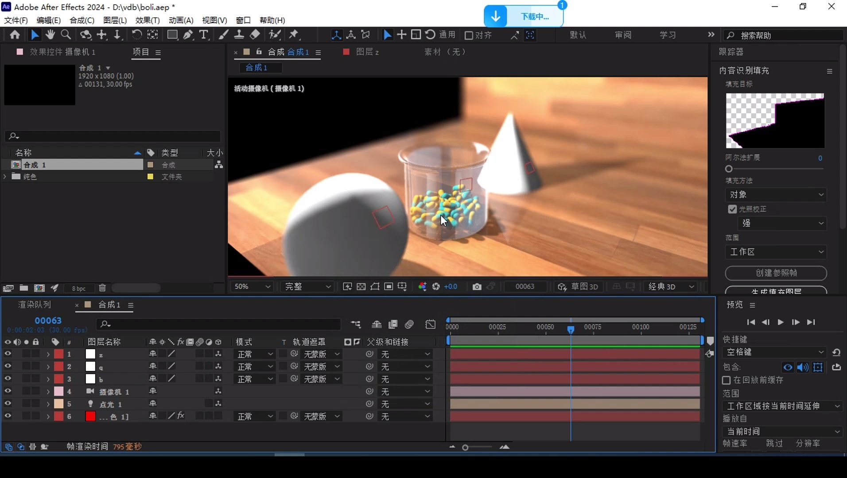Switch to the 渲染队列 tab
This screenshot has height=478, width=847.
coord(34,304)
